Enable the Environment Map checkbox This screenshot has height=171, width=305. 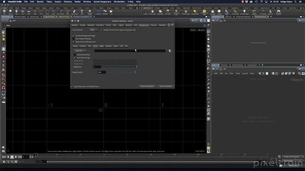click(x=75, y=55)
